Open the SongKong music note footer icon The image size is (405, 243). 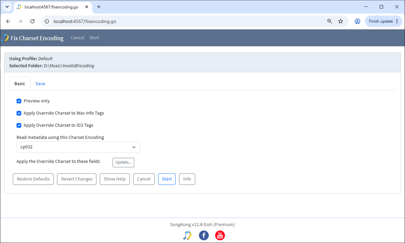187,235
